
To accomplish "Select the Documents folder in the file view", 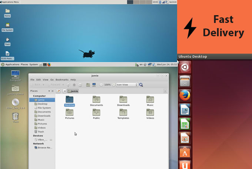I will [x=96, y=101].
